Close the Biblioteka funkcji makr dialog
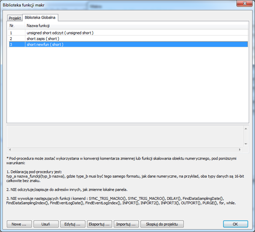This screenshot has width=255, height=232. tap(245, 3)
